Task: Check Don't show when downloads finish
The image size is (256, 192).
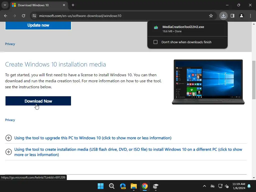Action: click(155, 42)
